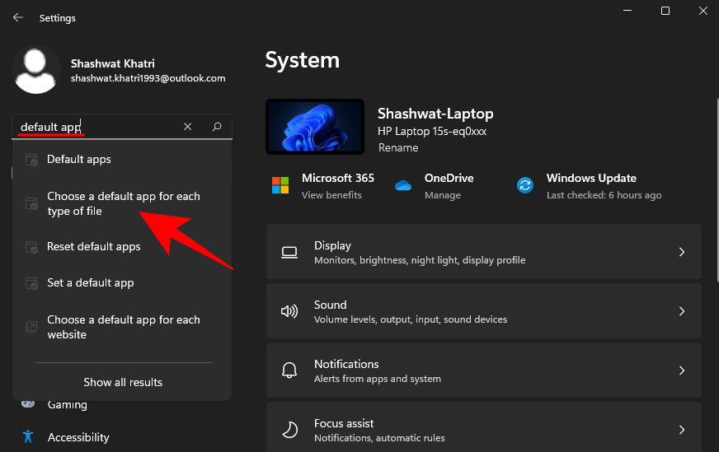This screenshot has width=719, height=452.
Task: Pick 'Set a default app' result
Action: pos(90,283)
